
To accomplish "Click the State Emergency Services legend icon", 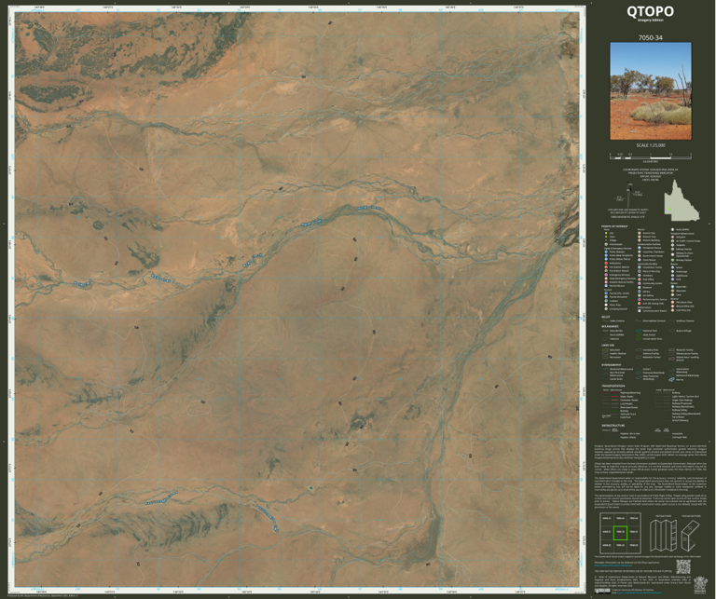I will tap(606, 279).
